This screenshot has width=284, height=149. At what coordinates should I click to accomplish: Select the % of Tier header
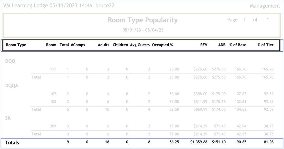point(265,45)
